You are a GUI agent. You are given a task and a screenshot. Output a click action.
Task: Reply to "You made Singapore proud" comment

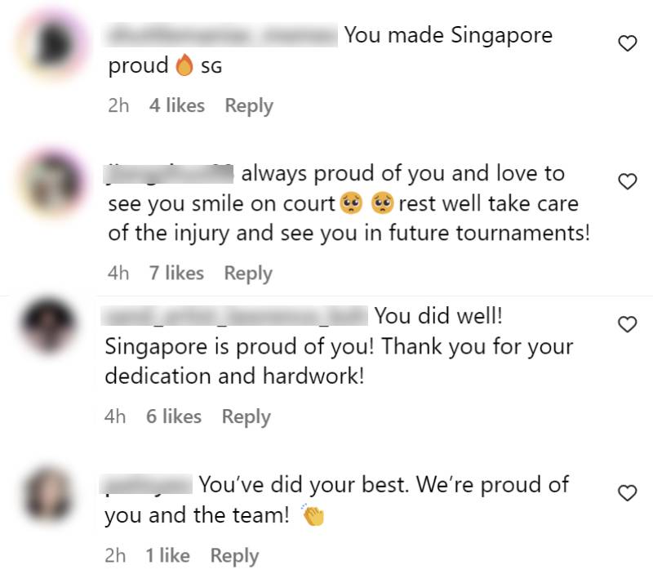tap(249, 106)
